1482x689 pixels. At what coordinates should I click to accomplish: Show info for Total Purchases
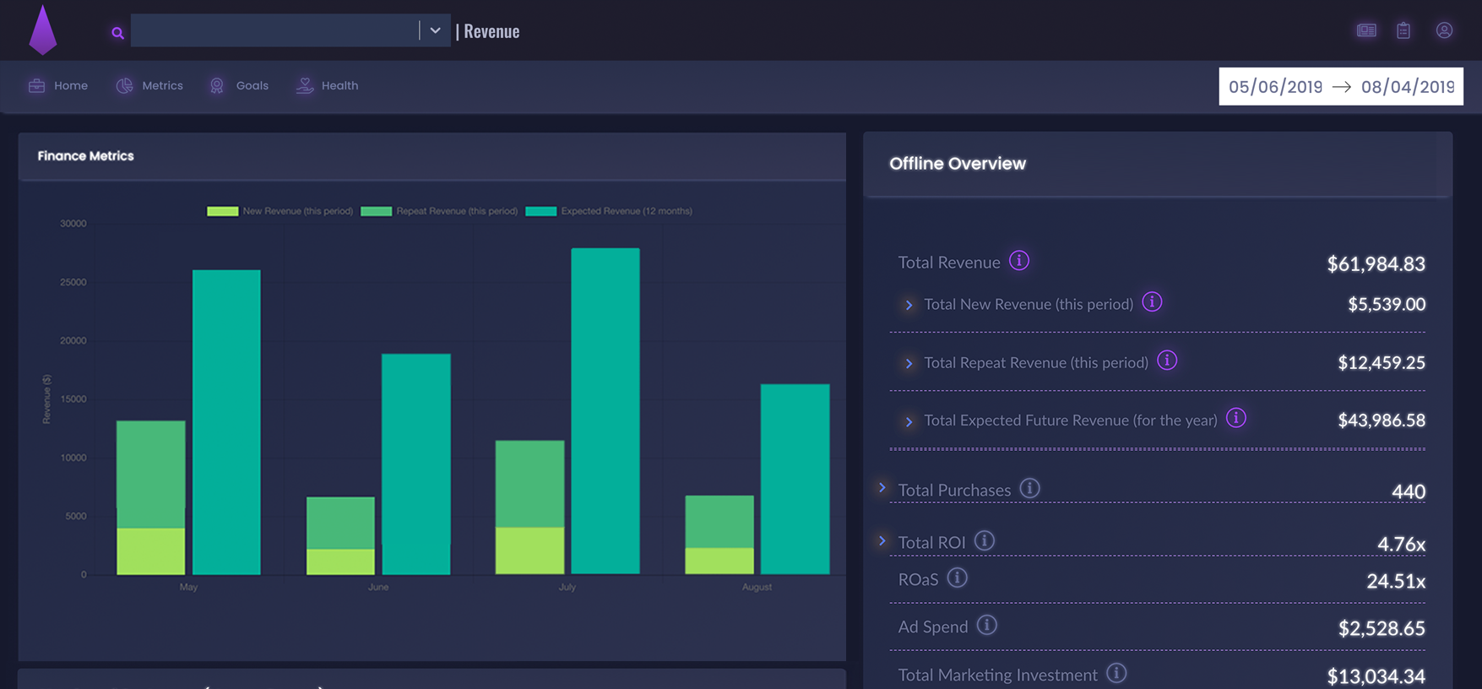[x=1029, y=488]
